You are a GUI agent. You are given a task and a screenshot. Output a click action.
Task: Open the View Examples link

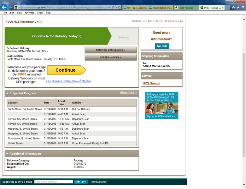tap(98, 182)
